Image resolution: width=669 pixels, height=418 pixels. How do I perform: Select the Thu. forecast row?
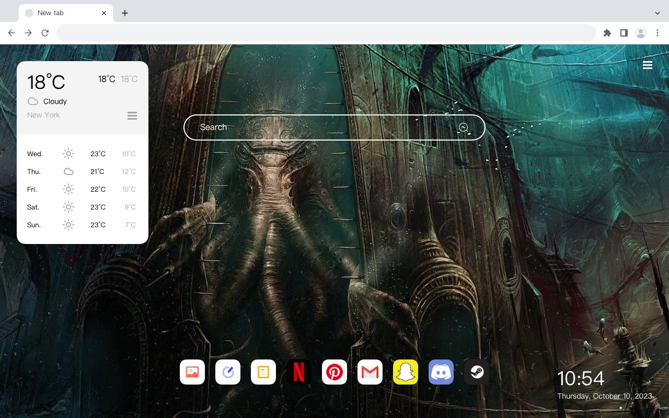(x=82, y=171)
